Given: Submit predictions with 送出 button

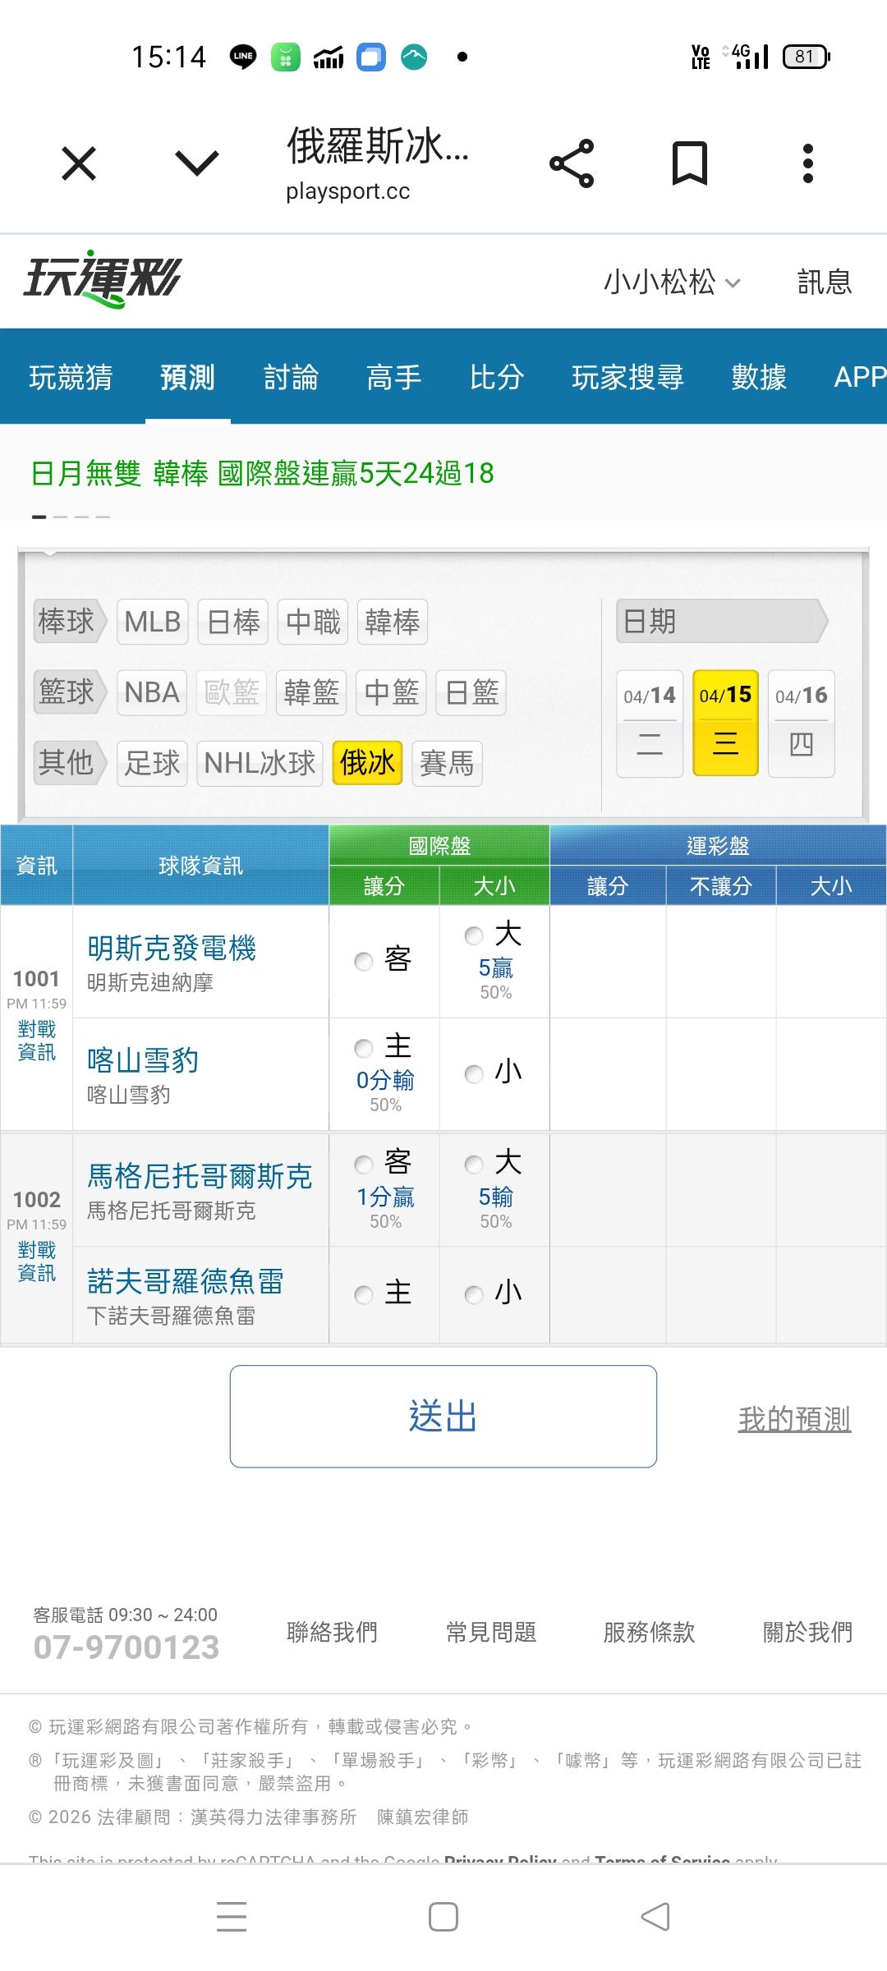Looking at the screenshot, I should coord(443,1417).
